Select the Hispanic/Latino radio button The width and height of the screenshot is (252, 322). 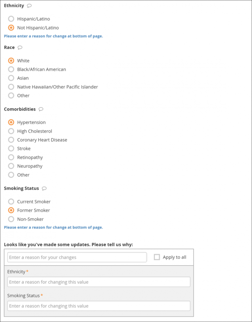(x=11, y=19)
